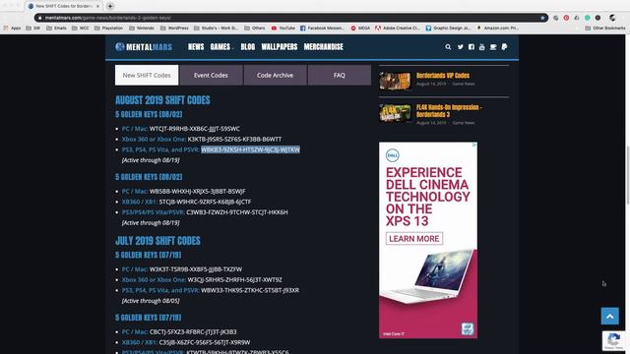Click LEARN MORE in Dell ad
630x354 pixels.
(414, 239)
